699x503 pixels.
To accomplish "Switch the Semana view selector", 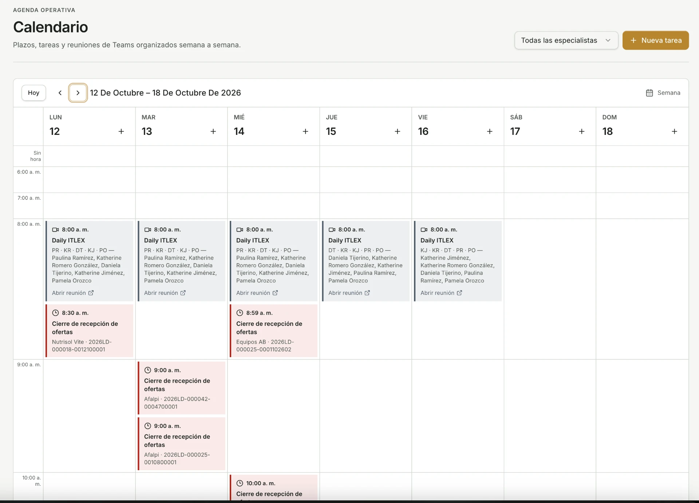I will click(x=663, y=93).
